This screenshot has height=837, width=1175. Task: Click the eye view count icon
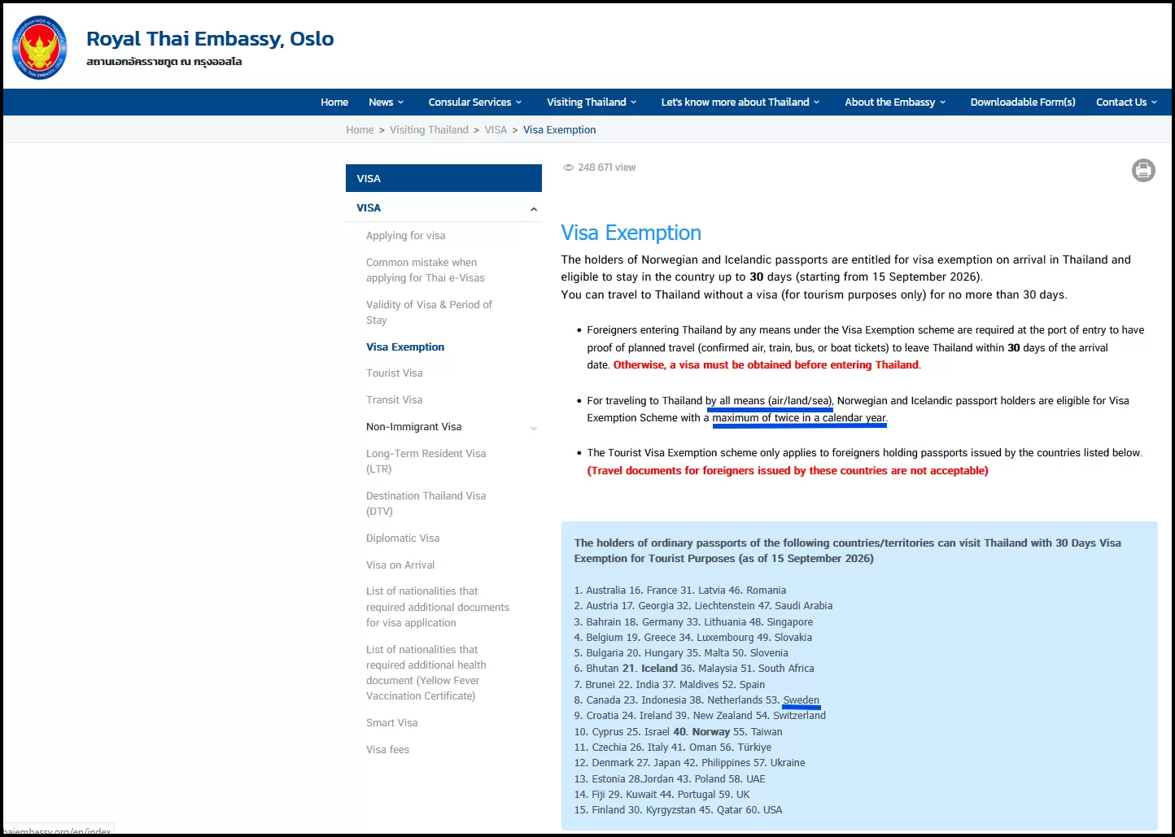click(x=568, y=168)
